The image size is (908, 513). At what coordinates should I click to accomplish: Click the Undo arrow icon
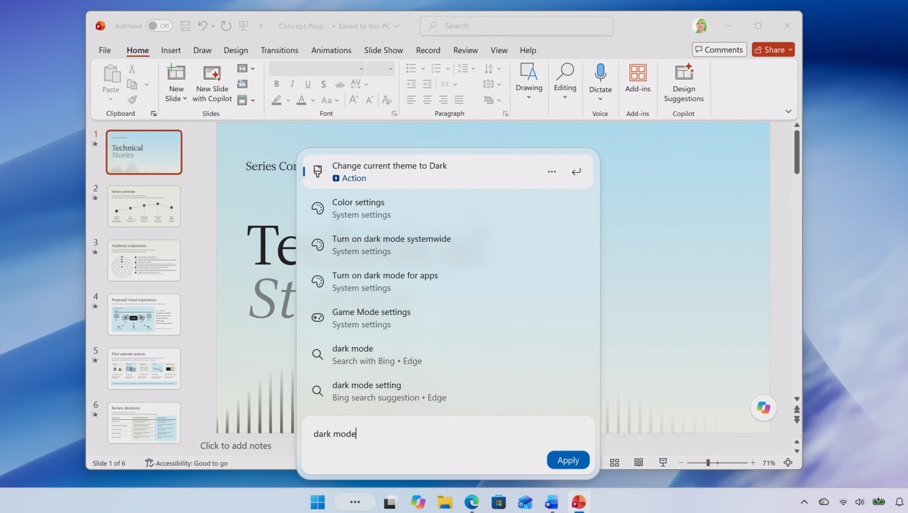click(x=203, y=26)
